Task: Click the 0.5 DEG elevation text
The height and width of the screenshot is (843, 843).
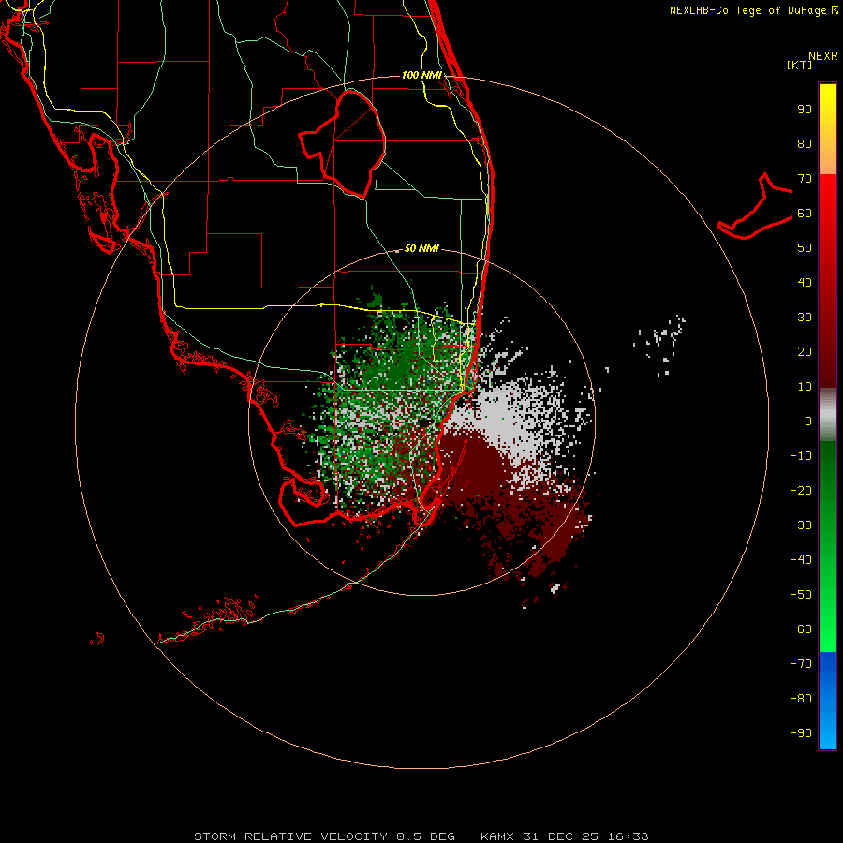Action: pyautogui.click(x=426, y=836)
